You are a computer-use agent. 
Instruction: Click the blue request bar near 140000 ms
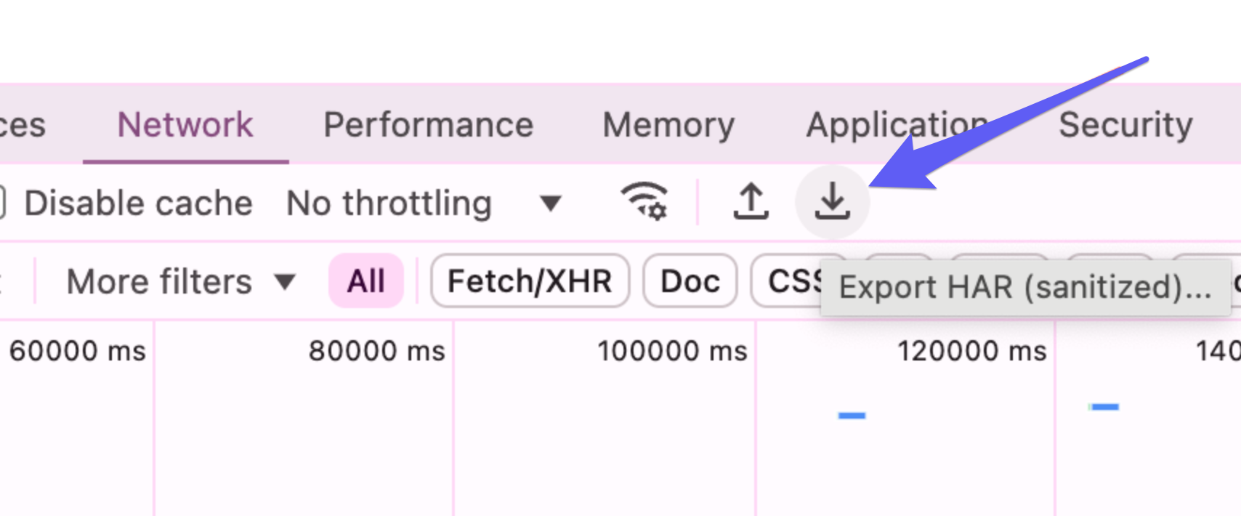point(1104,407)
